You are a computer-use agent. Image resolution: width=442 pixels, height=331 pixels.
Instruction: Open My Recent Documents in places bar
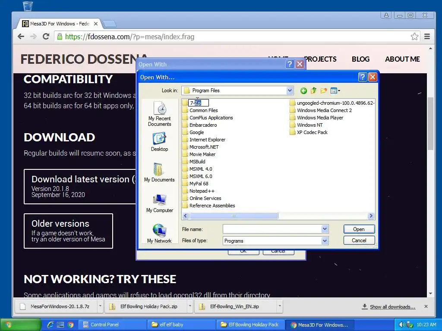tap(160, 114)
